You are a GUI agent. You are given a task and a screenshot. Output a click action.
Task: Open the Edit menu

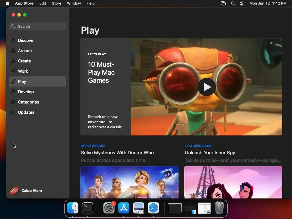[43, 3]
